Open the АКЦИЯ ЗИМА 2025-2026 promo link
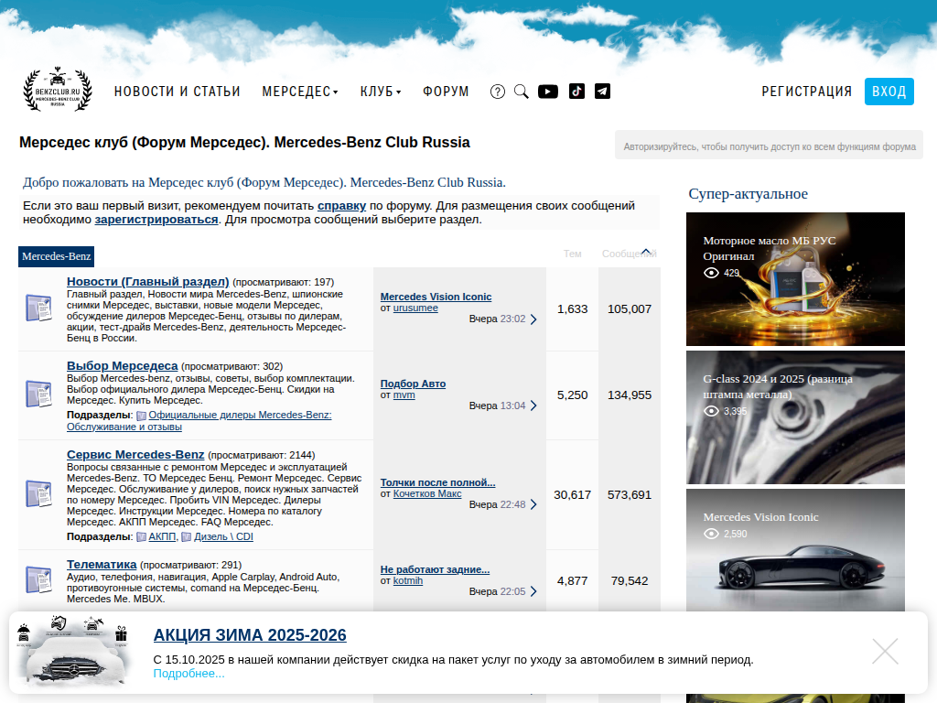 coord(250,635)
